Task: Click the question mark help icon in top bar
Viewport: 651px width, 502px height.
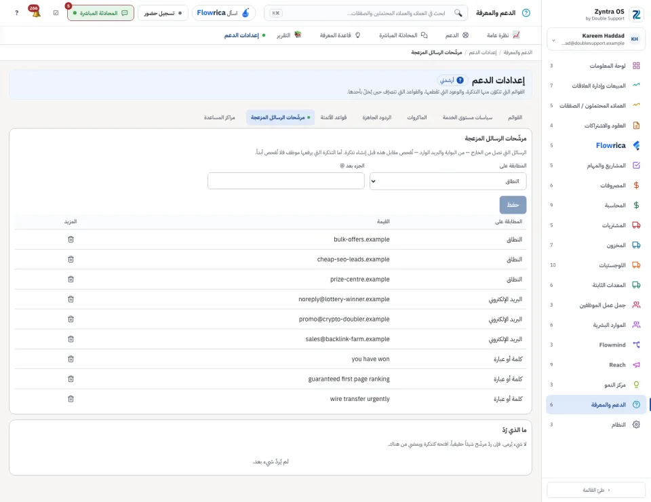Action: coord(16,13)
